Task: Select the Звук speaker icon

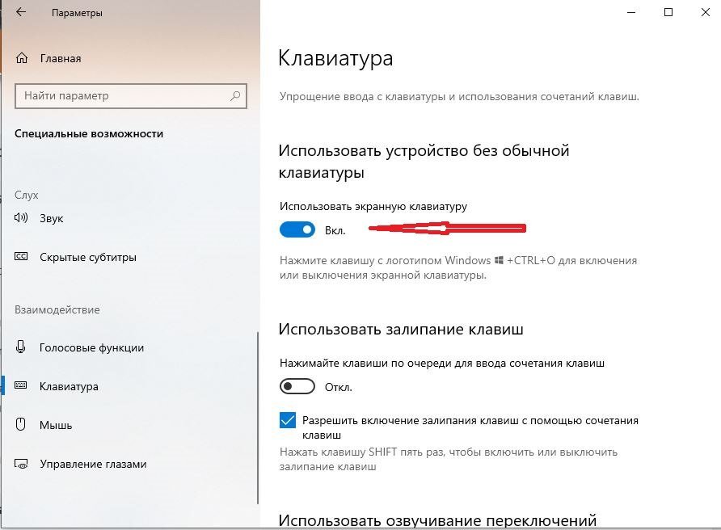Action: [21, 217]
